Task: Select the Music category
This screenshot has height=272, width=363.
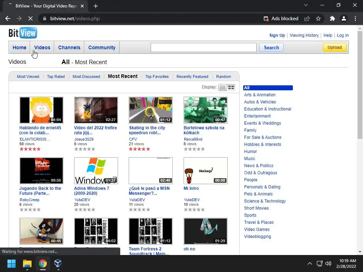Action: coord(250,158)
